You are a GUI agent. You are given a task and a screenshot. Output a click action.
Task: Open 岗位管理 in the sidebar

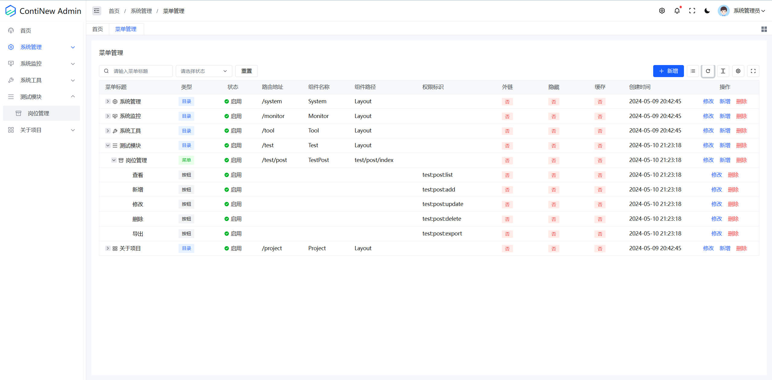(42, 113)
